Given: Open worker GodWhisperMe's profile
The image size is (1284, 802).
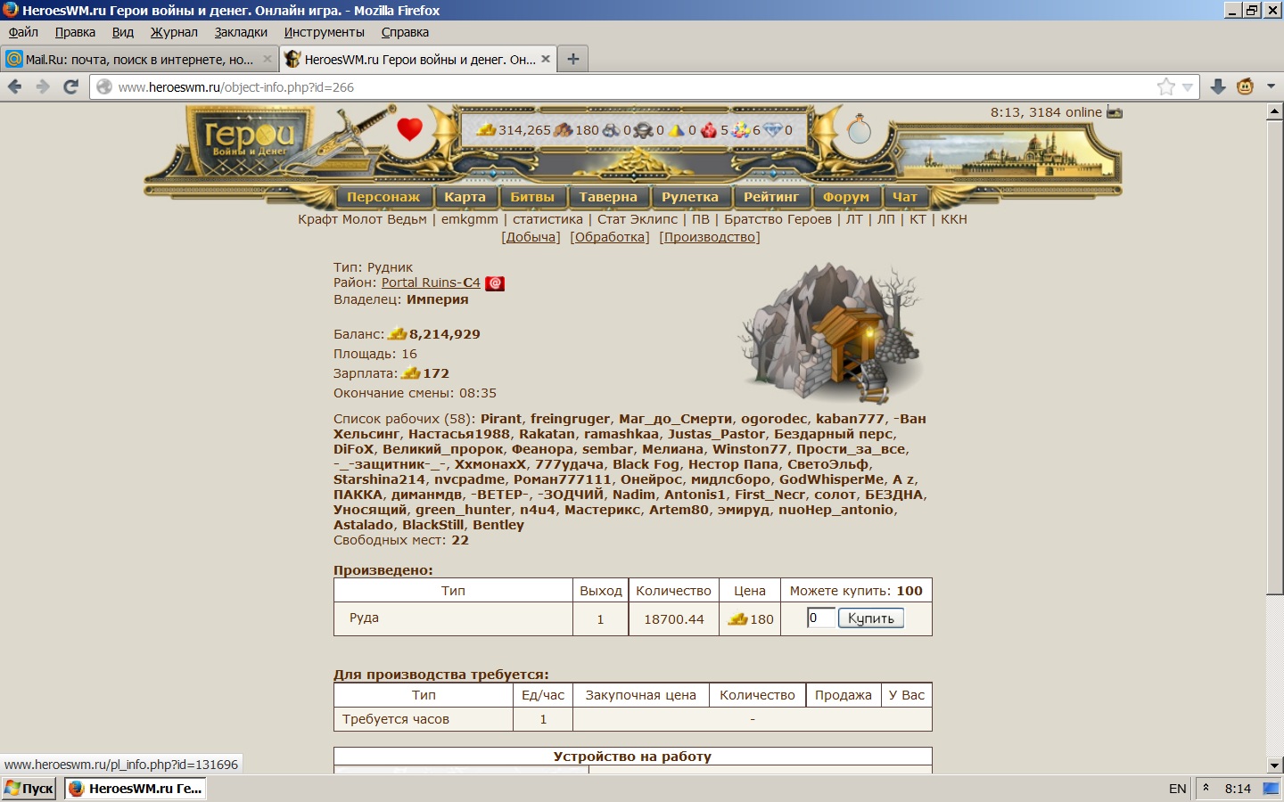Looking at the screenshot, I should [x=832, y=479].
